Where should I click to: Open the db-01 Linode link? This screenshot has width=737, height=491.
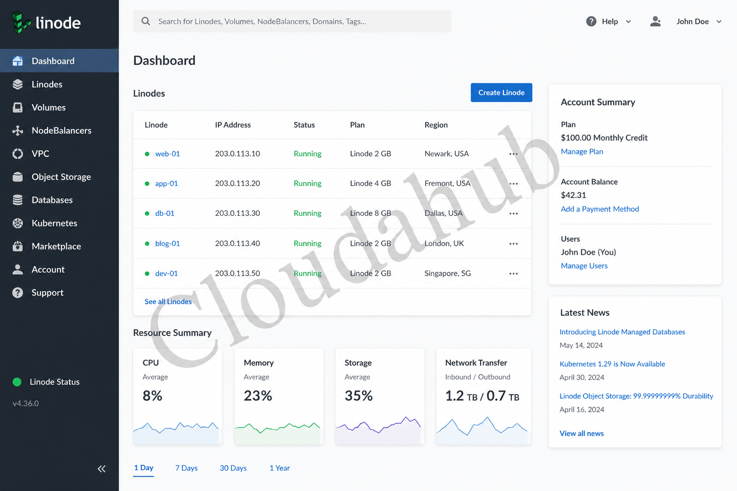point(165,213)
